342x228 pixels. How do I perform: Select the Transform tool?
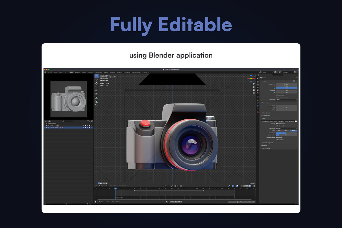pyautogui.click(x=96, y=94)
